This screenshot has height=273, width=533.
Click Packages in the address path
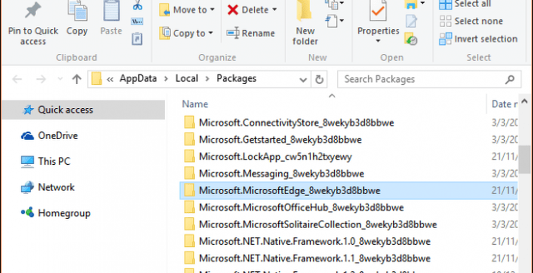point(237,78)
